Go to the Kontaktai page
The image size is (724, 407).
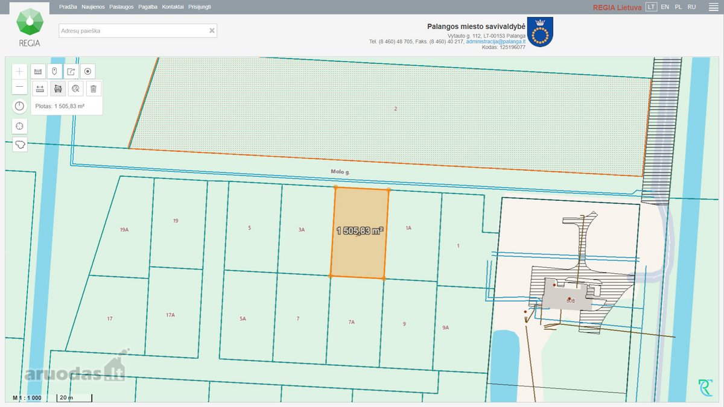(x=173, y=7)
